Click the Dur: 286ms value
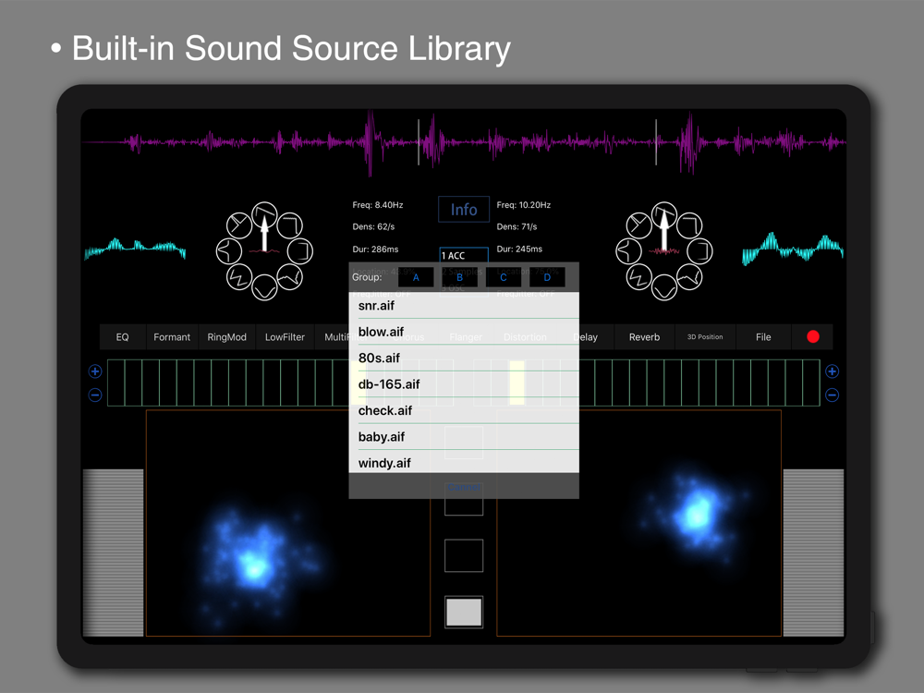 [x=375, y=249]
